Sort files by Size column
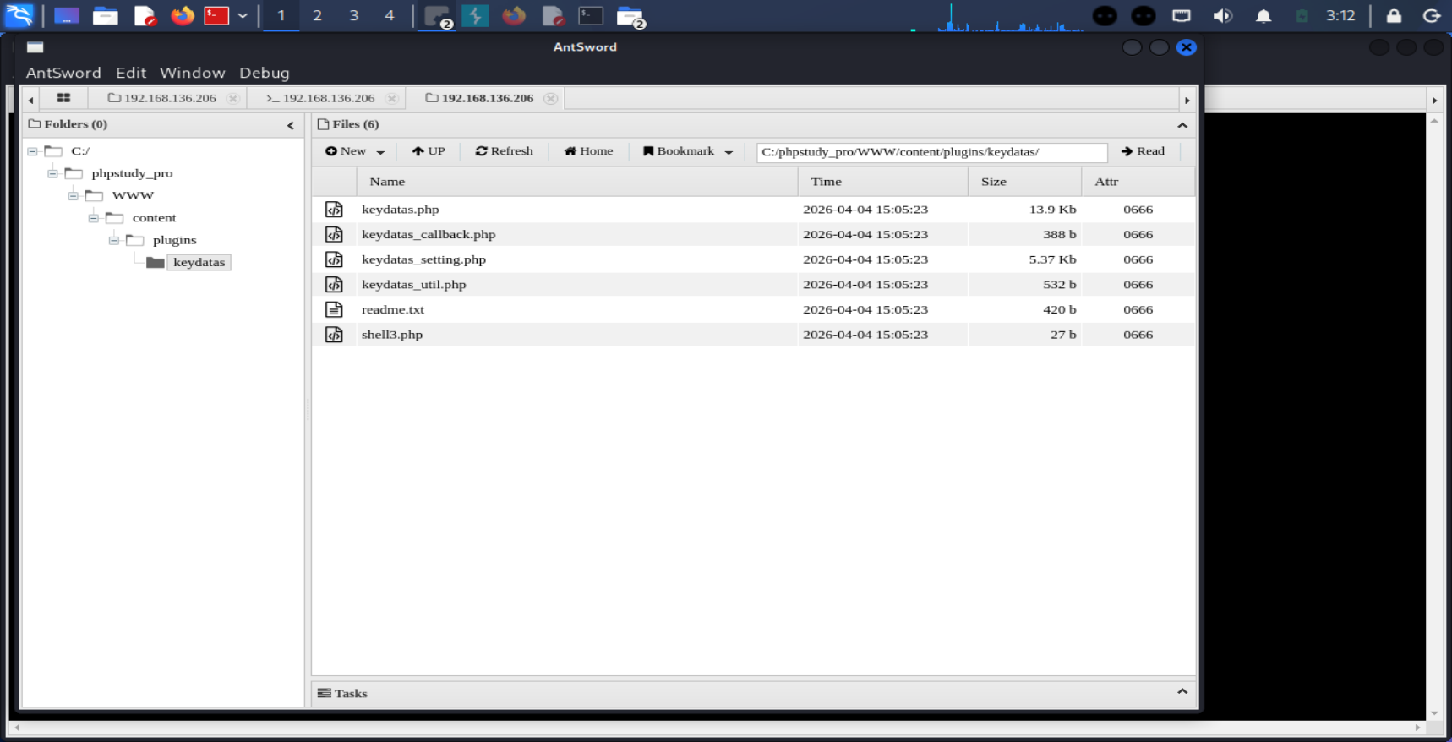1452x742 pixels. coord(1025,182)
